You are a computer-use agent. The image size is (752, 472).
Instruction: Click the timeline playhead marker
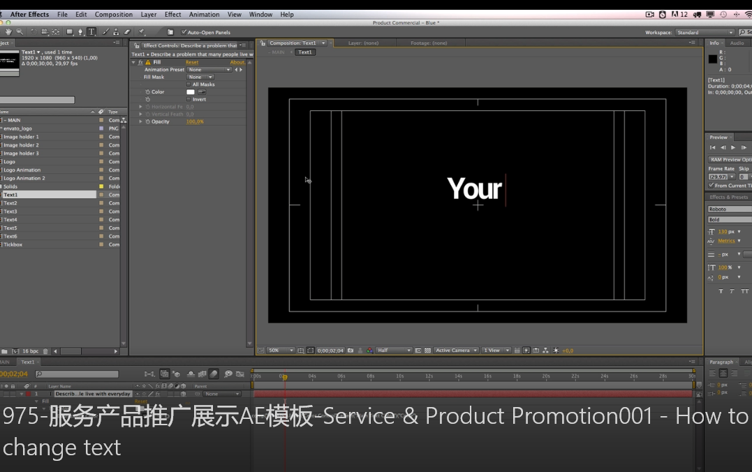285,377
